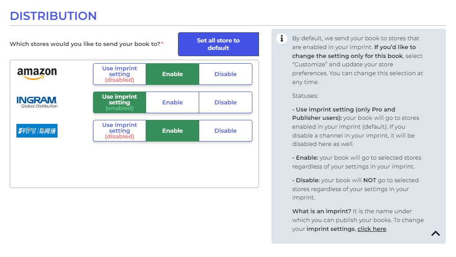Click the info icon beside the help text
This screenshot has height=257, width=456.
282,38
